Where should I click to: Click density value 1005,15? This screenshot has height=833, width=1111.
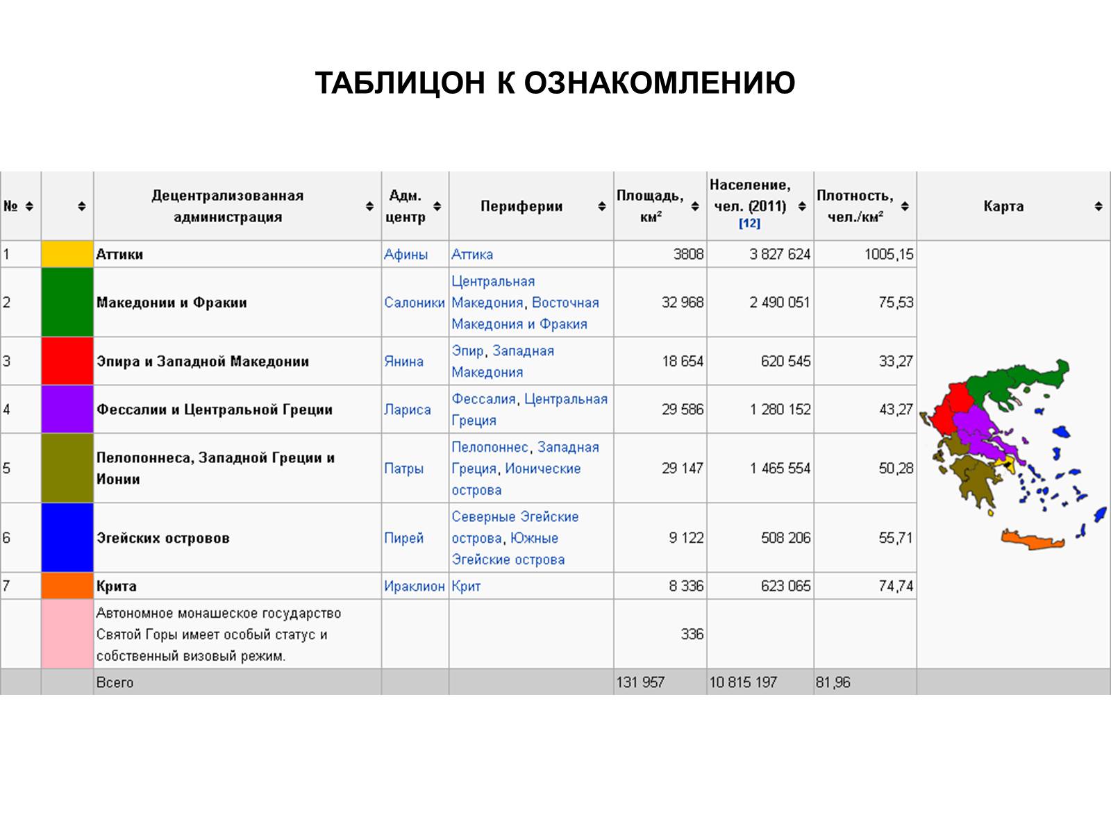889,254
